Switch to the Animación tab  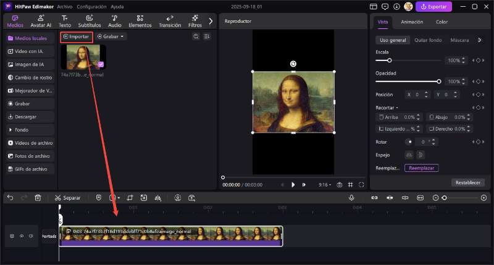(412, 22)
